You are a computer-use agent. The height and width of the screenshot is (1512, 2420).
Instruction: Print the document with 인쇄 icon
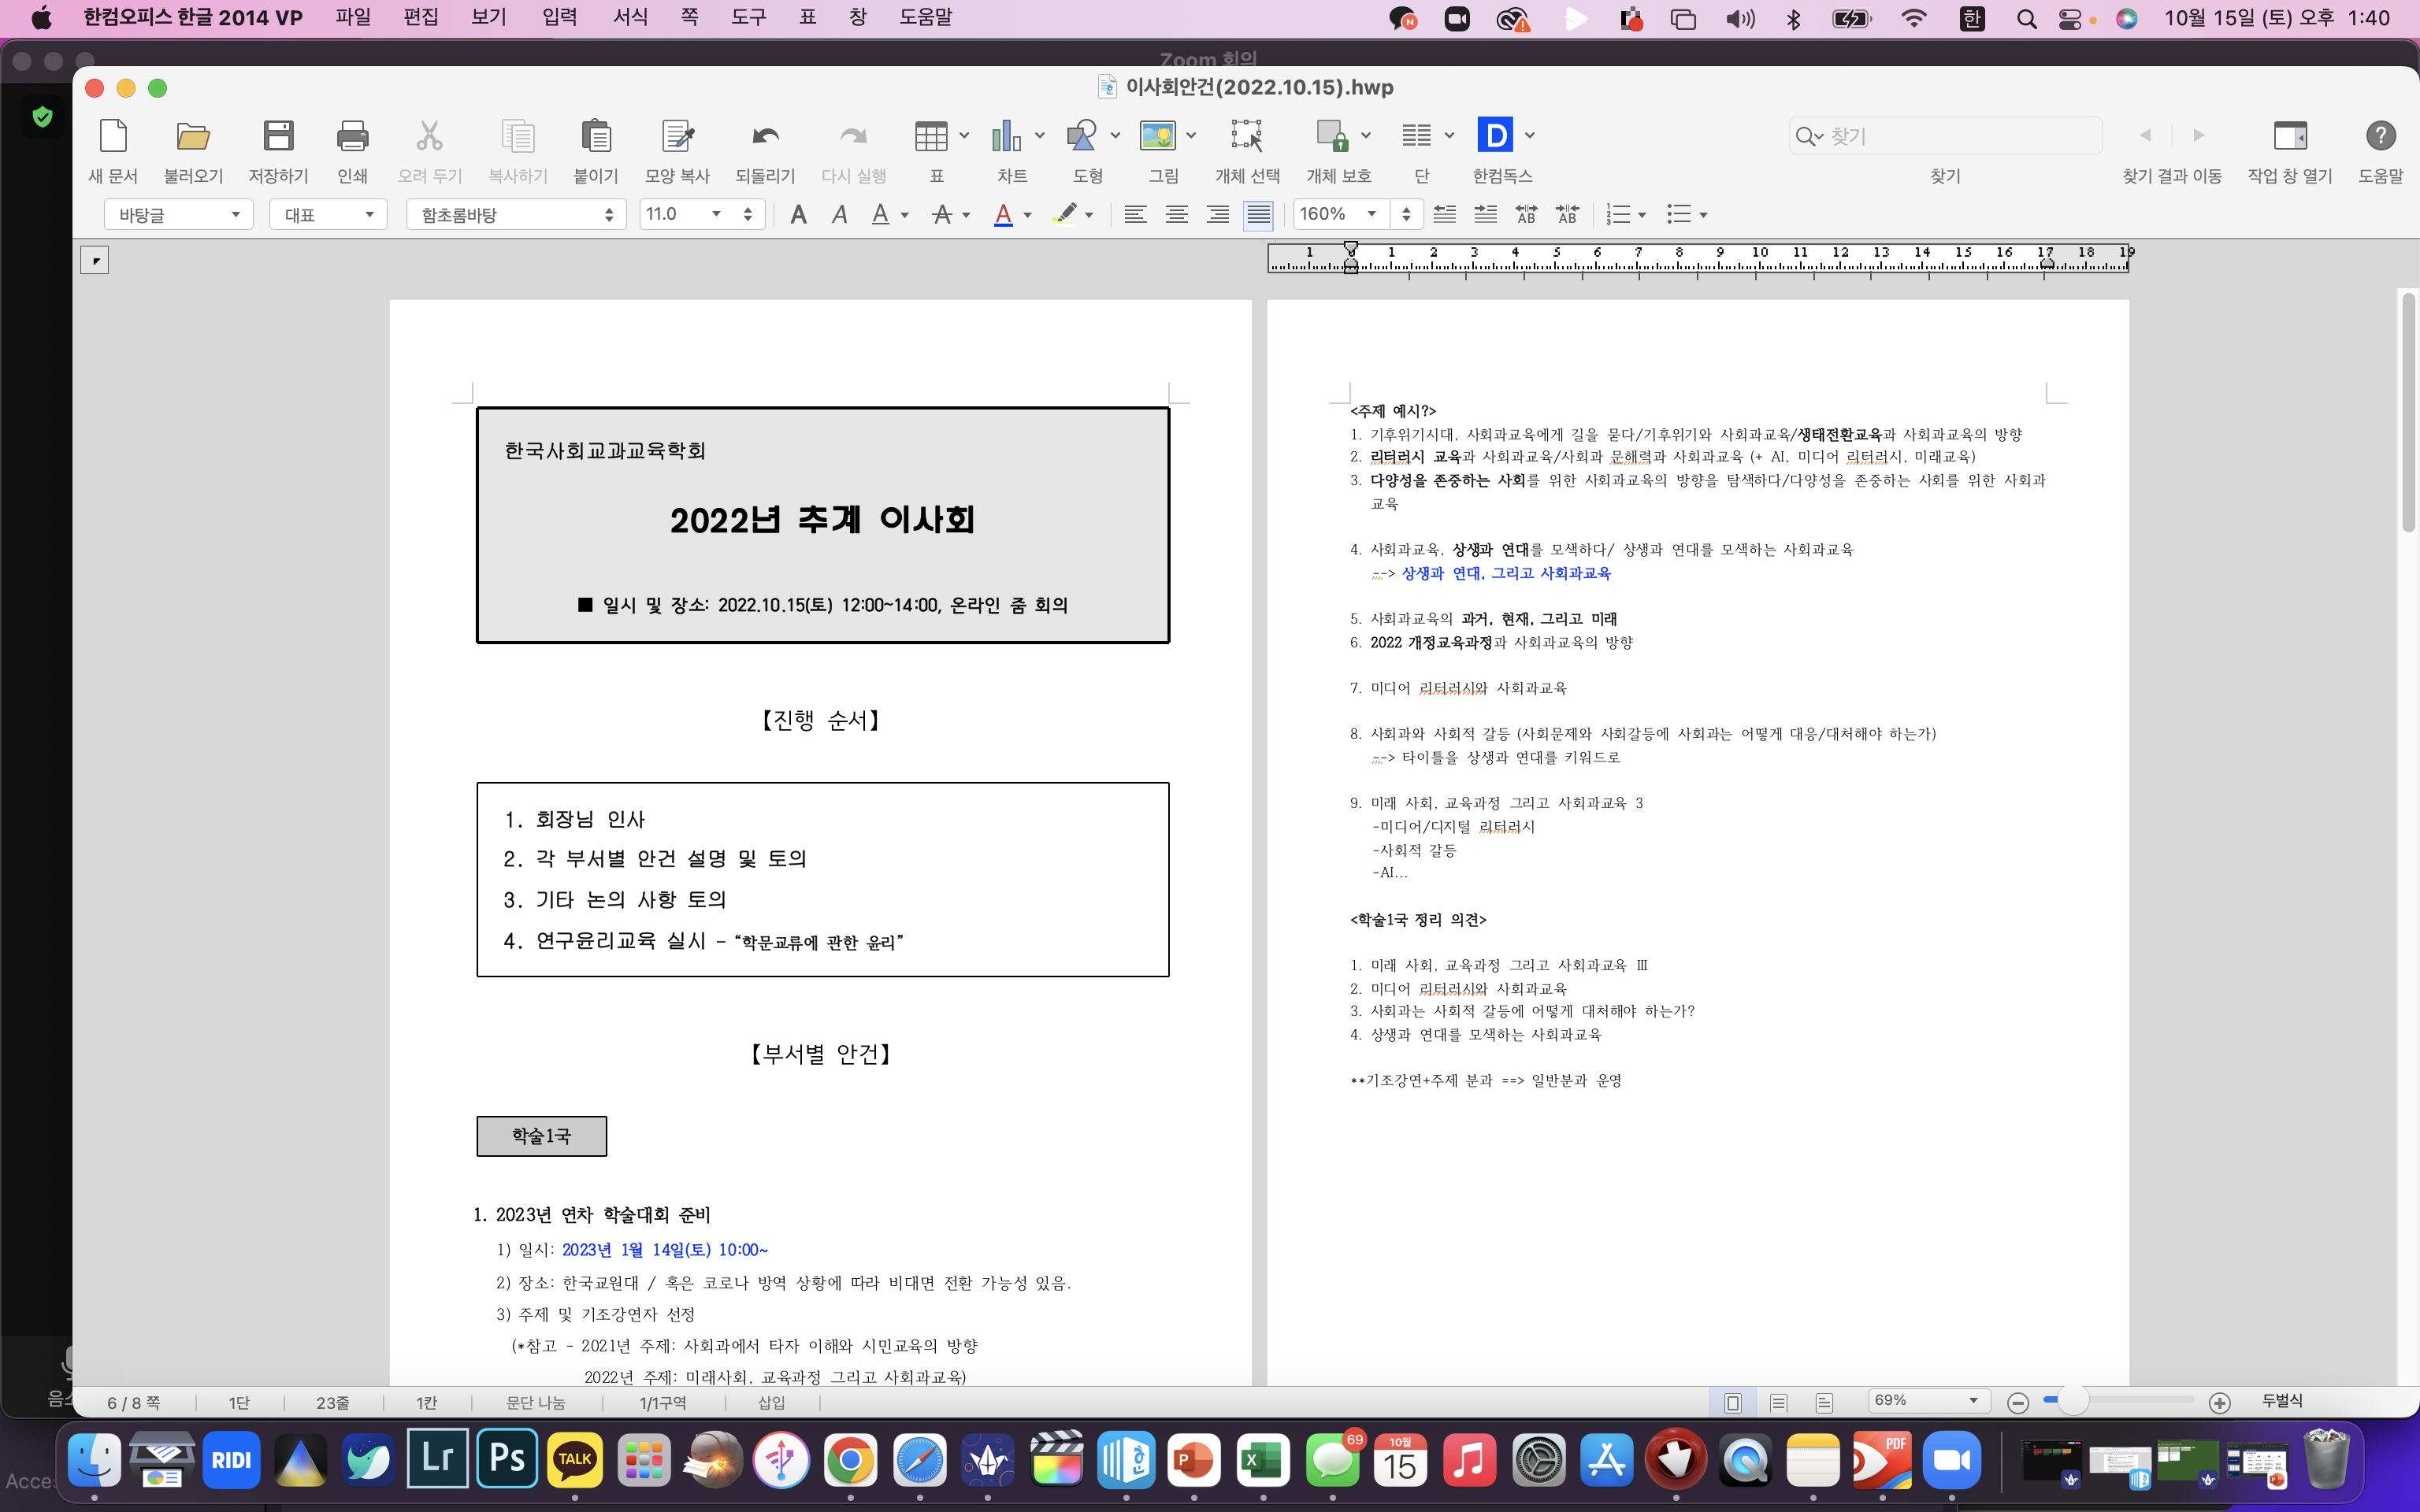[352, 135]
